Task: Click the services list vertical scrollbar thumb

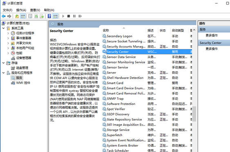Action: tap(194, 114)
